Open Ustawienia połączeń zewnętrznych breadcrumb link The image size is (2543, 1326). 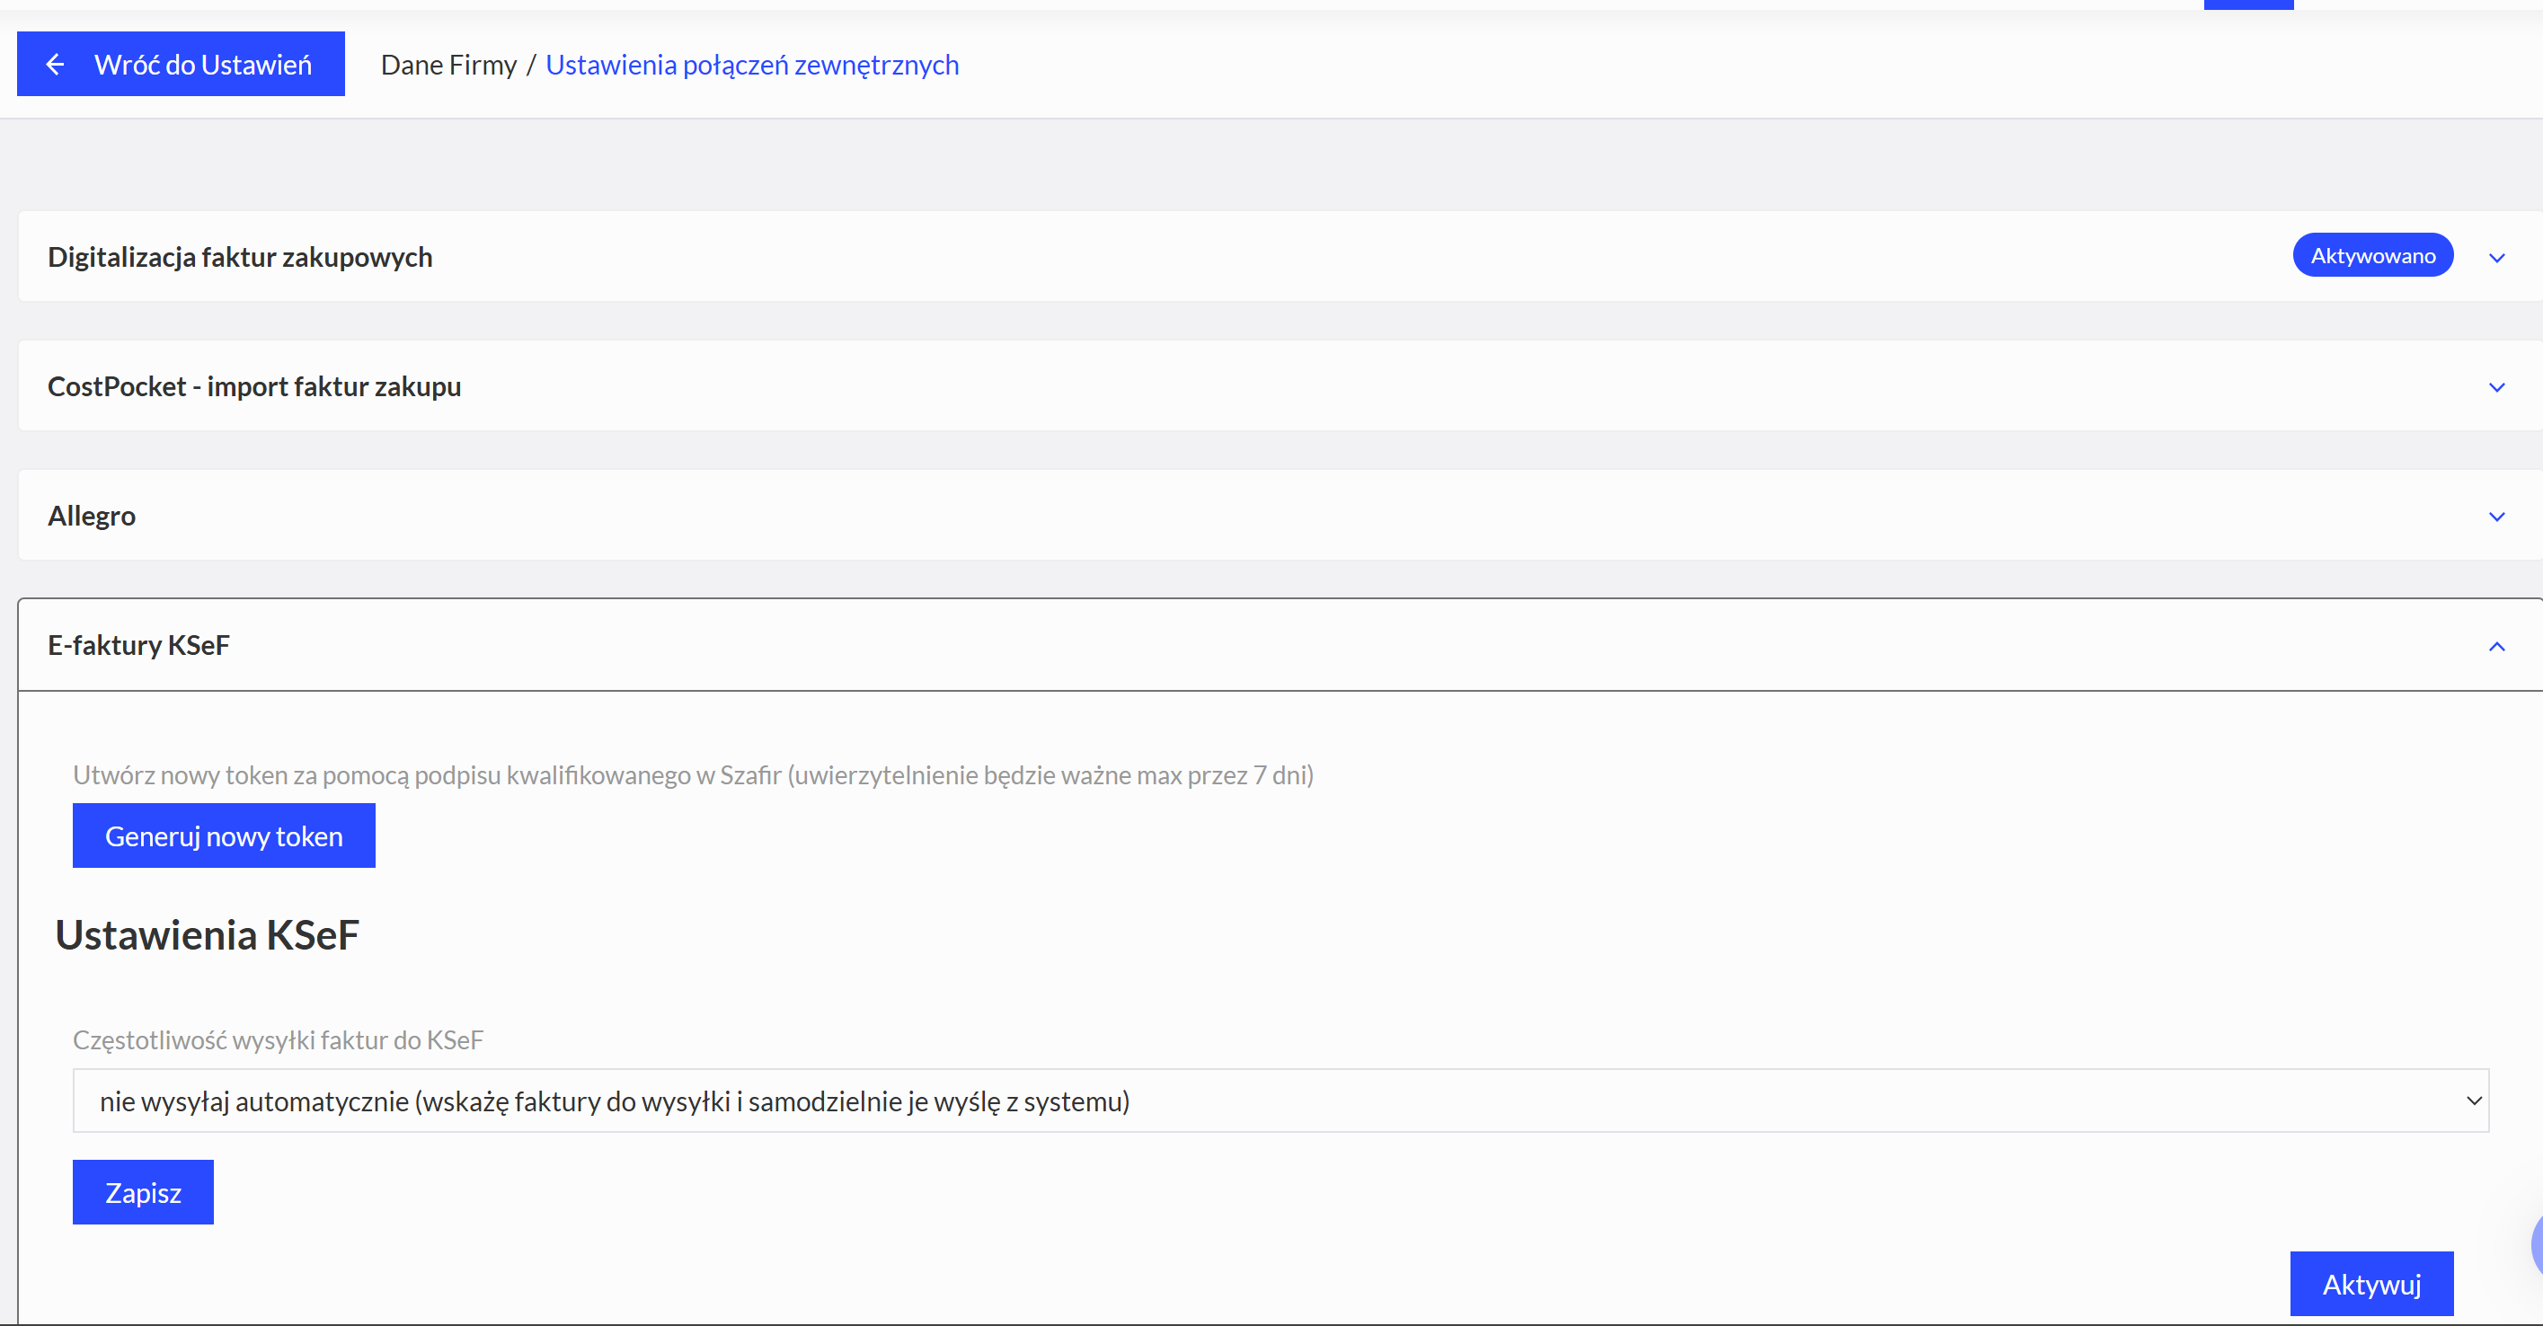pos(752,64)
